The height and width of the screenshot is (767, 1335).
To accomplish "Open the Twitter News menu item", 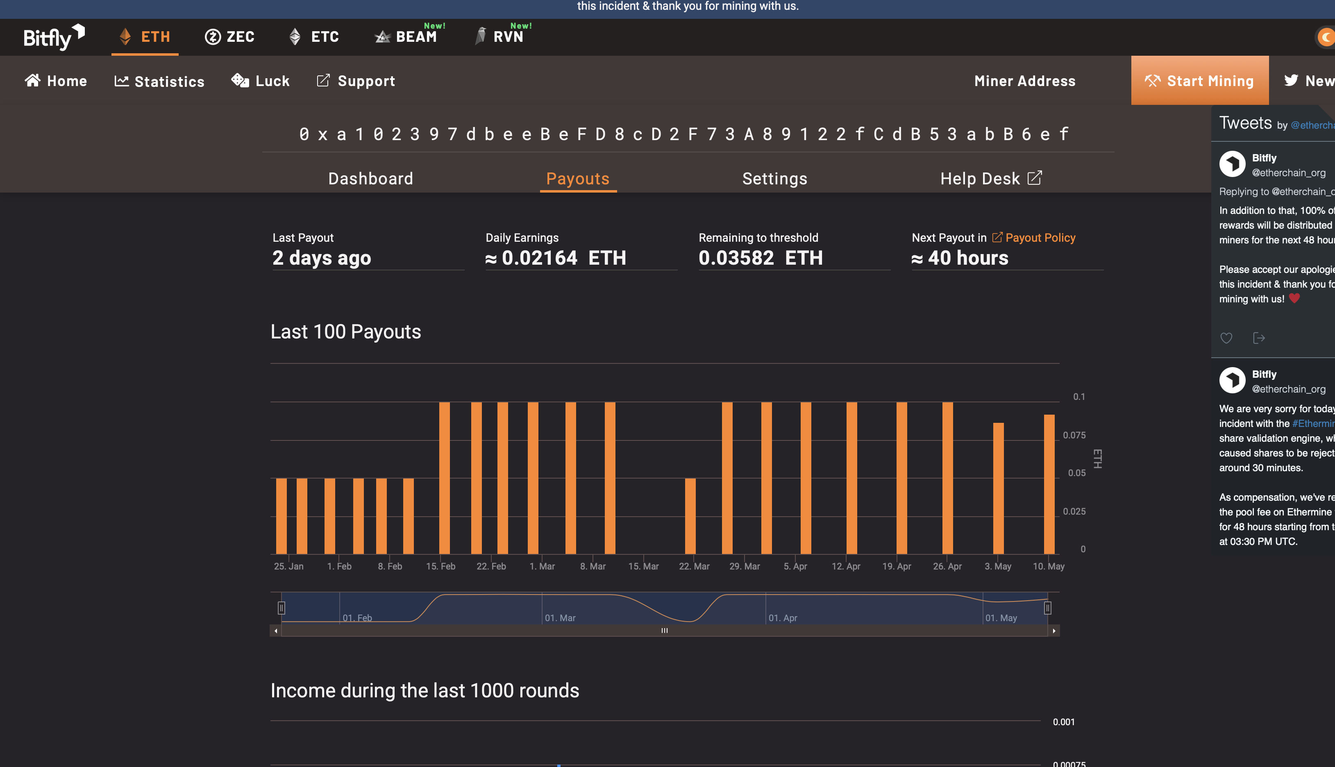I will (1309, 81).
